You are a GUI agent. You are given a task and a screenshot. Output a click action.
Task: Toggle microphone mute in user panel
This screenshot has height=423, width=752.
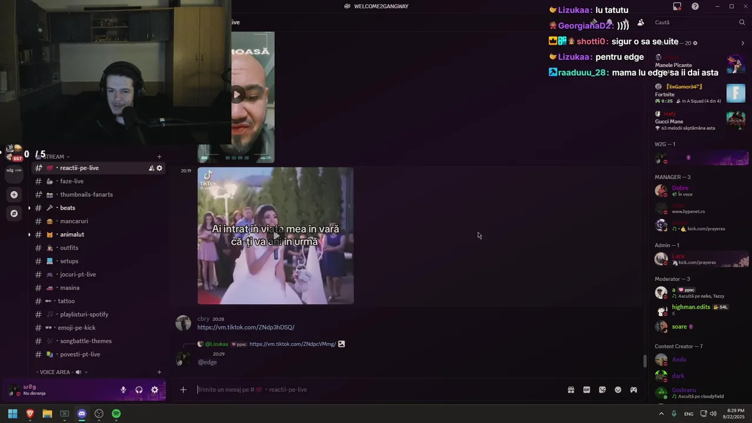click(123, 390)
